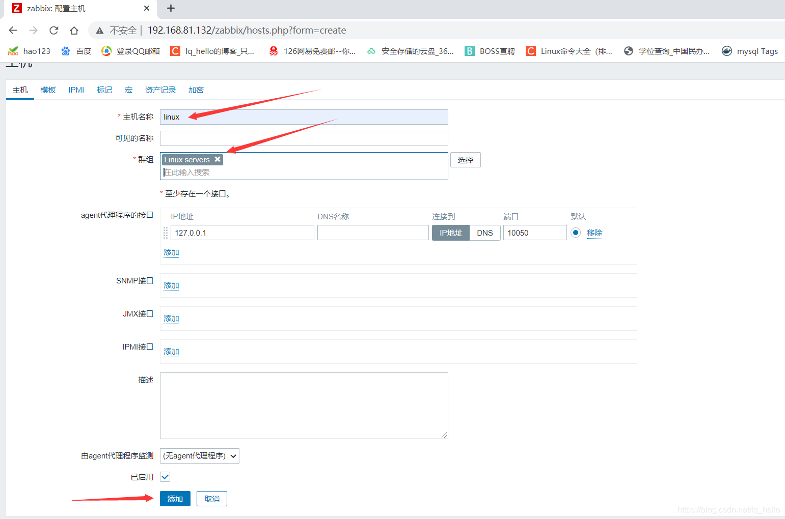The image size is (785, 519).
Task: Click the 主机名称 input field
Action: (x=304, y=117)
